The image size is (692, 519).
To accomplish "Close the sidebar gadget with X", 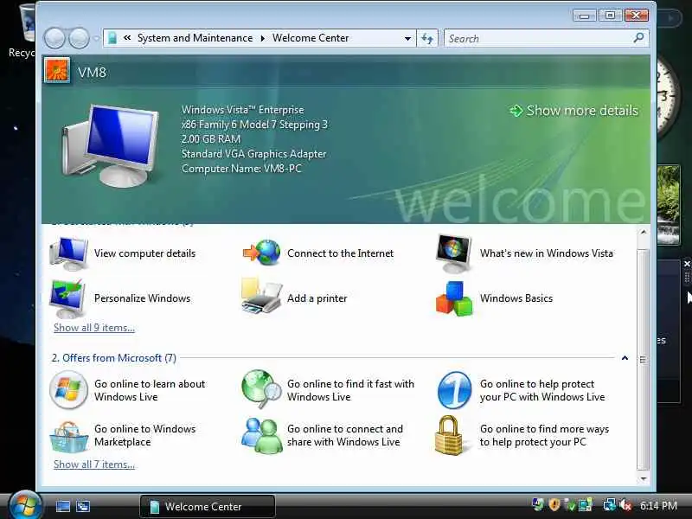I will [x=687, y=264].
